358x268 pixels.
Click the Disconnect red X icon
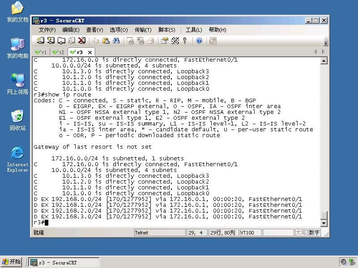point(82,41)
